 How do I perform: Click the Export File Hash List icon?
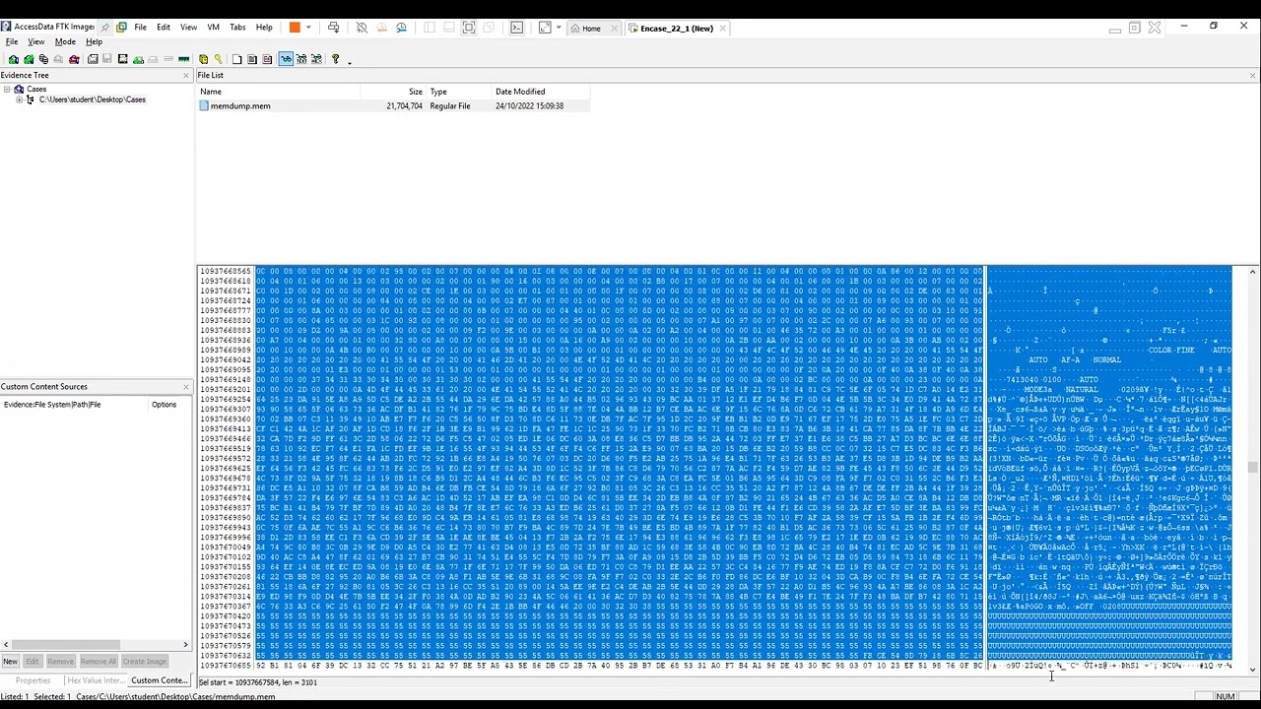point(252,59)
